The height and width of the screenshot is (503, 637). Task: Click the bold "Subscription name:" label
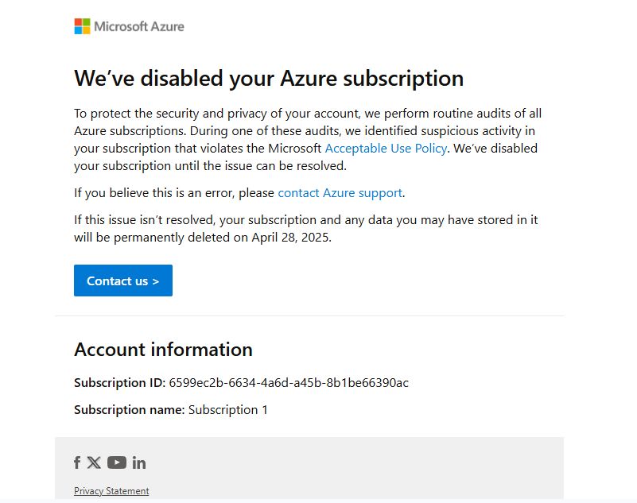129,409
